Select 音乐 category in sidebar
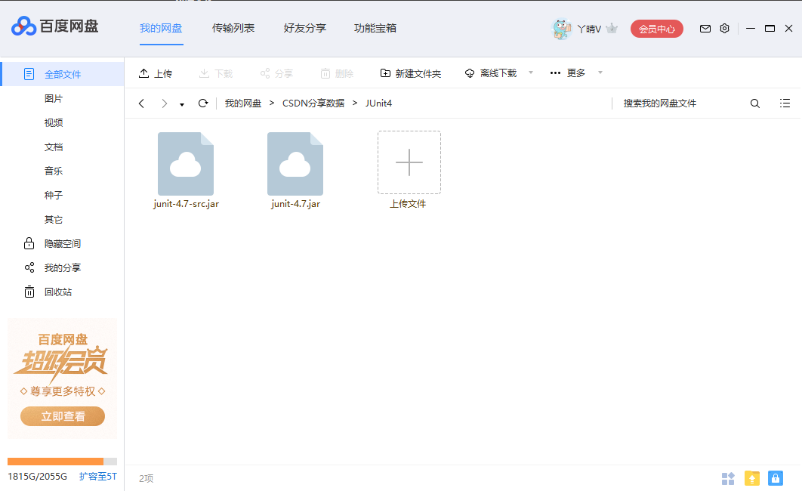This screenshot has width=802, height=491. (53, 171)
